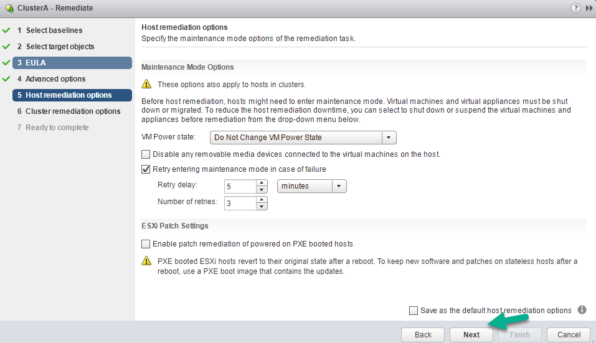Screen dimensions: 596x343
Task: Click the help question mark icon
Action: point(575,7)
